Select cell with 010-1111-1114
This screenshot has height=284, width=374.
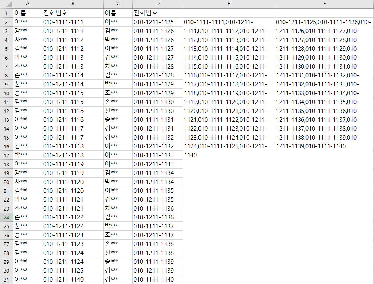pyautogui.click(x=73, y=75)
